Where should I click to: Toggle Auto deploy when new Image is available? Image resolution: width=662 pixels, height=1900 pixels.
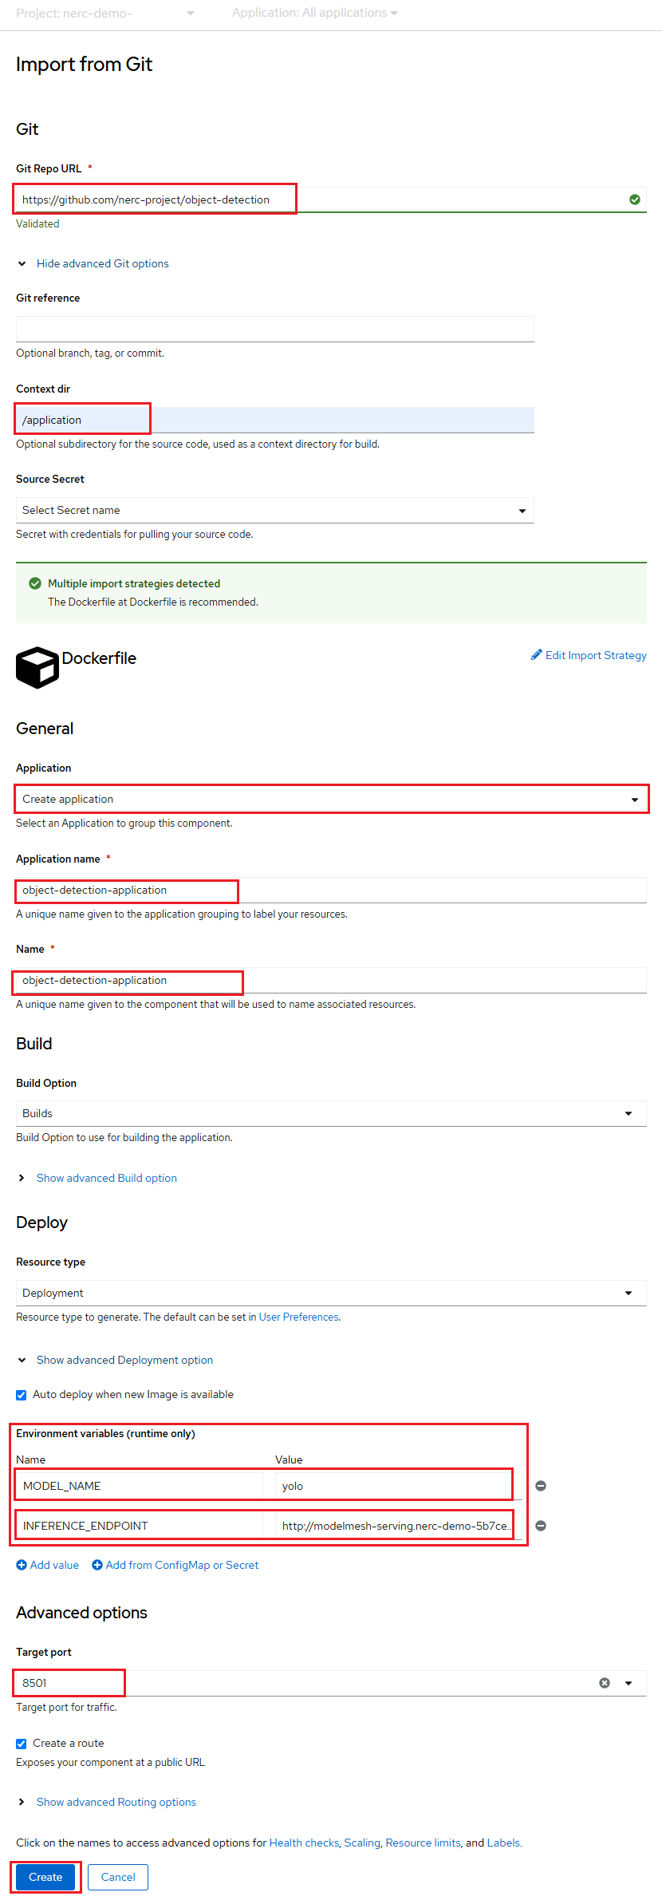pyautogui.click(x=22, y=1395)
